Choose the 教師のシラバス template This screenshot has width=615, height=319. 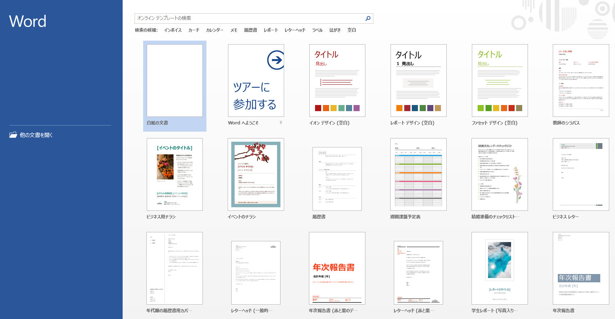(581, 81)
